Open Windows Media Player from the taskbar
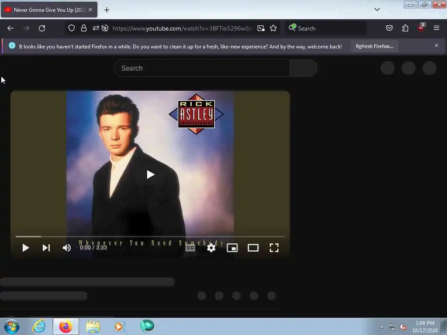447x335 pixels. tap(119, 326)
